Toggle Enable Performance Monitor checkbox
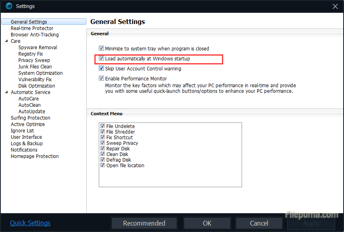 point(102,79)
